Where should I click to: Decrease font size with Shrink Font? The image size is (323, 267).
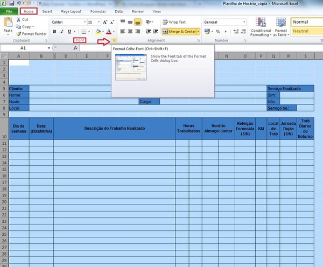(112, 22)
